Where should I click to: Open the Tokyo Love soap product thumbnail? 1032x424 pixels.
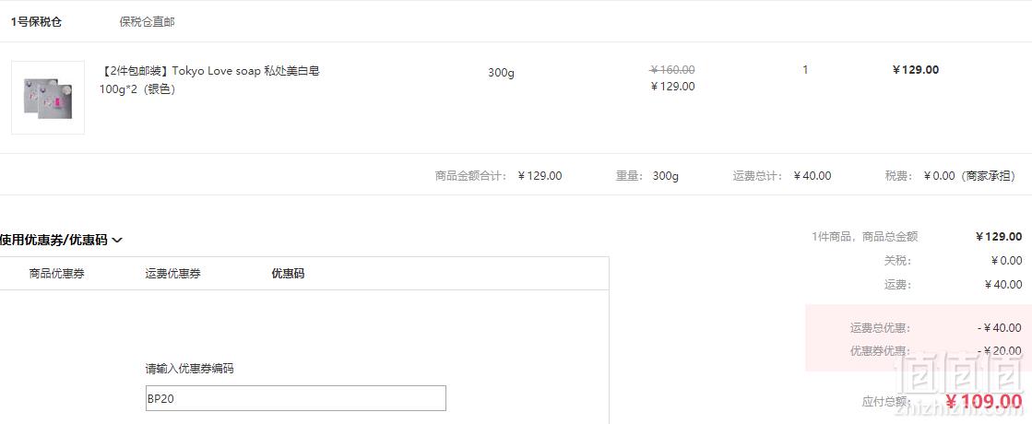click(48, 98)
